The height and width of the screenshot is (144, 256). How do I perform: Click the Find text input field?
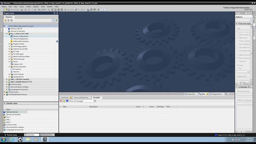[x=243, y=31]
